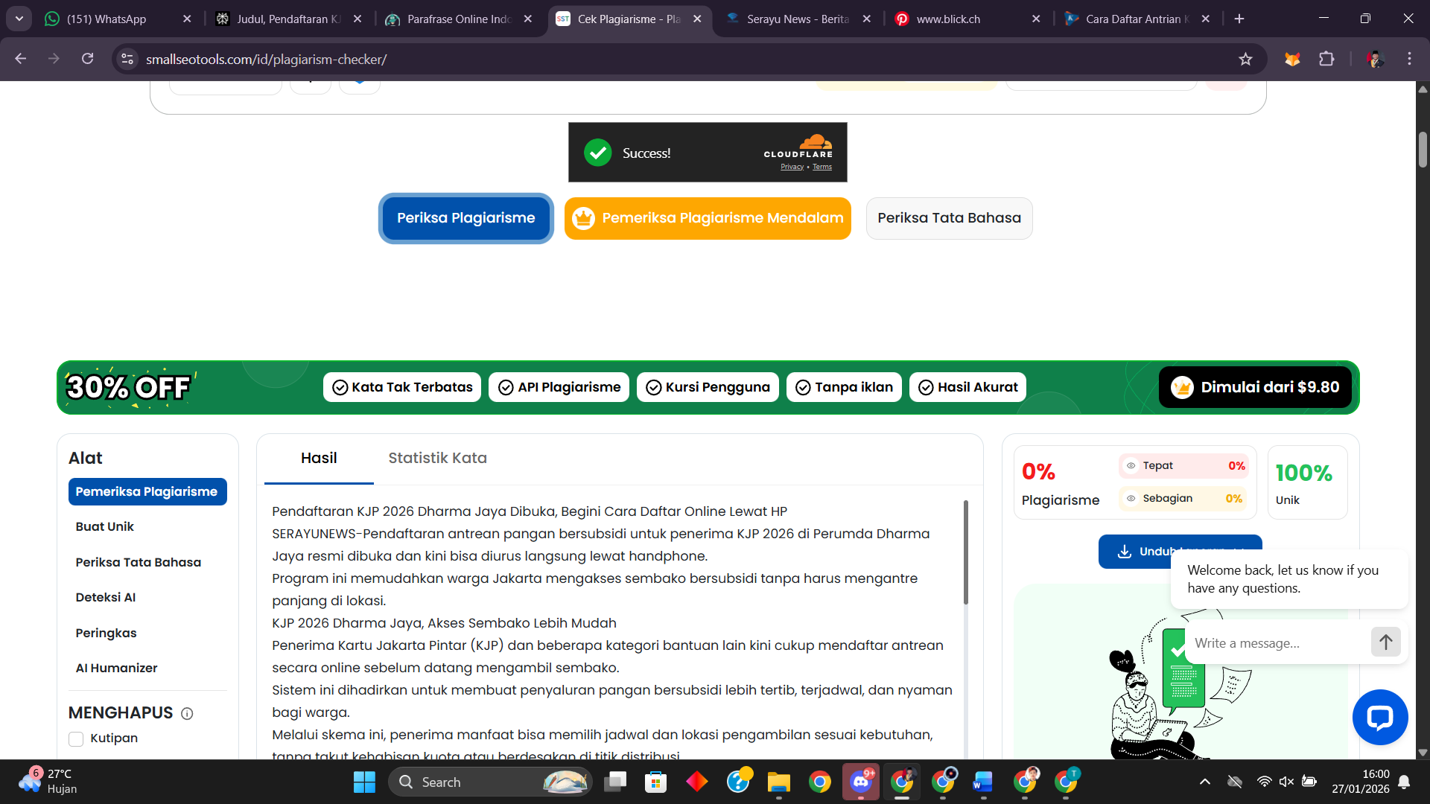Toggle the eye icon next to Tepat
This screenshot has height=804, width=1430.
(x=1131, y=466)
